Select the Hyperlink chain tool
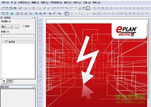Screen dimensions: 151x107 (x=40, y=80)
